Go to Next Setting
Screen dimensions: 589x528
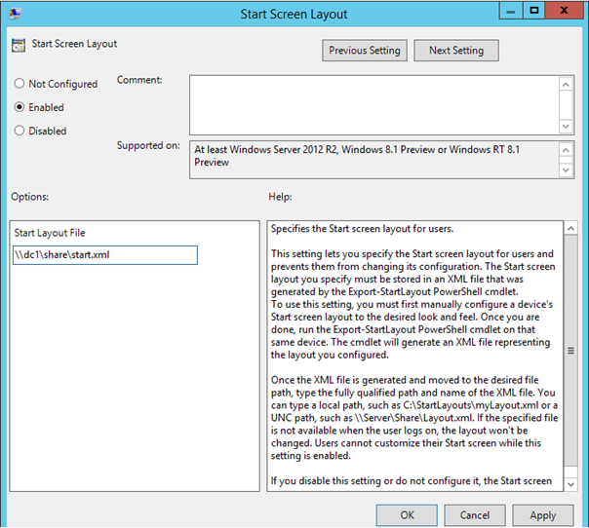(x=455, y=51)
